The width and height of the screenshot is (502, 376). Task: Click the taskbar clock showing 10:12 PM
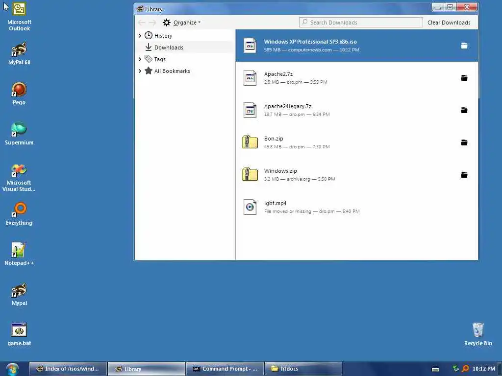(x=483, y=369)
